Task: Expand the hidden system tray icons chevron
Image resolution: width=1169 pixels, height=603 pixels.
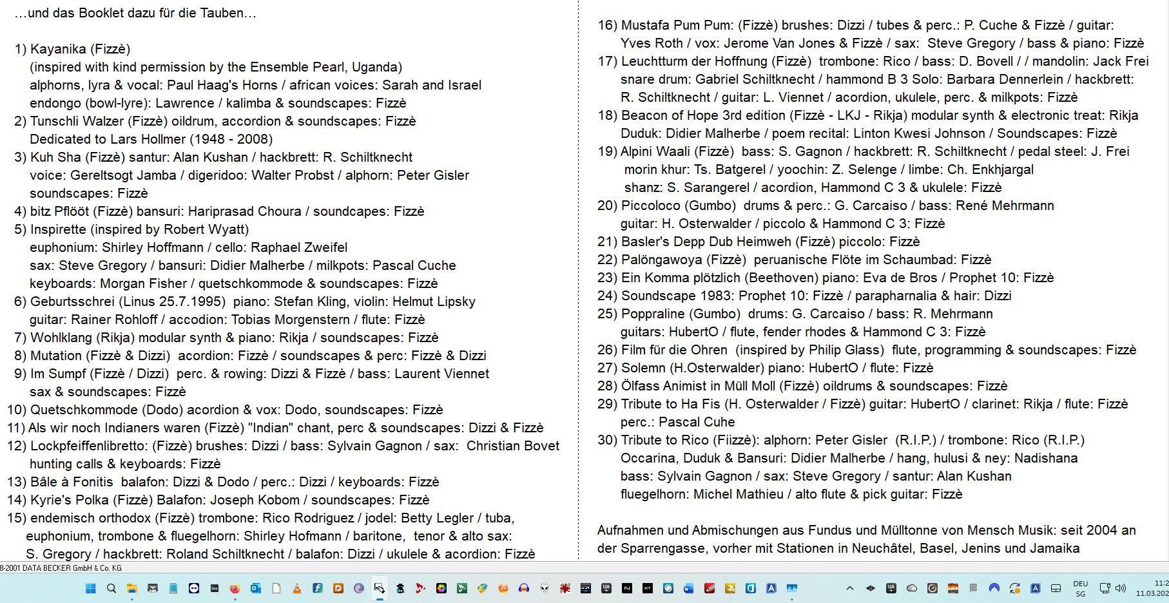Action: click(850, 588)
